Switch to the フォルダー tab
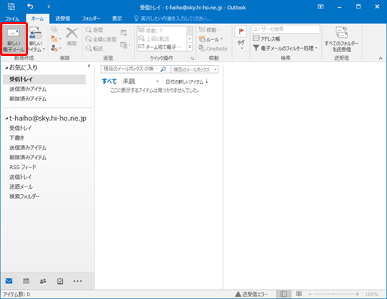 [91, 19]
